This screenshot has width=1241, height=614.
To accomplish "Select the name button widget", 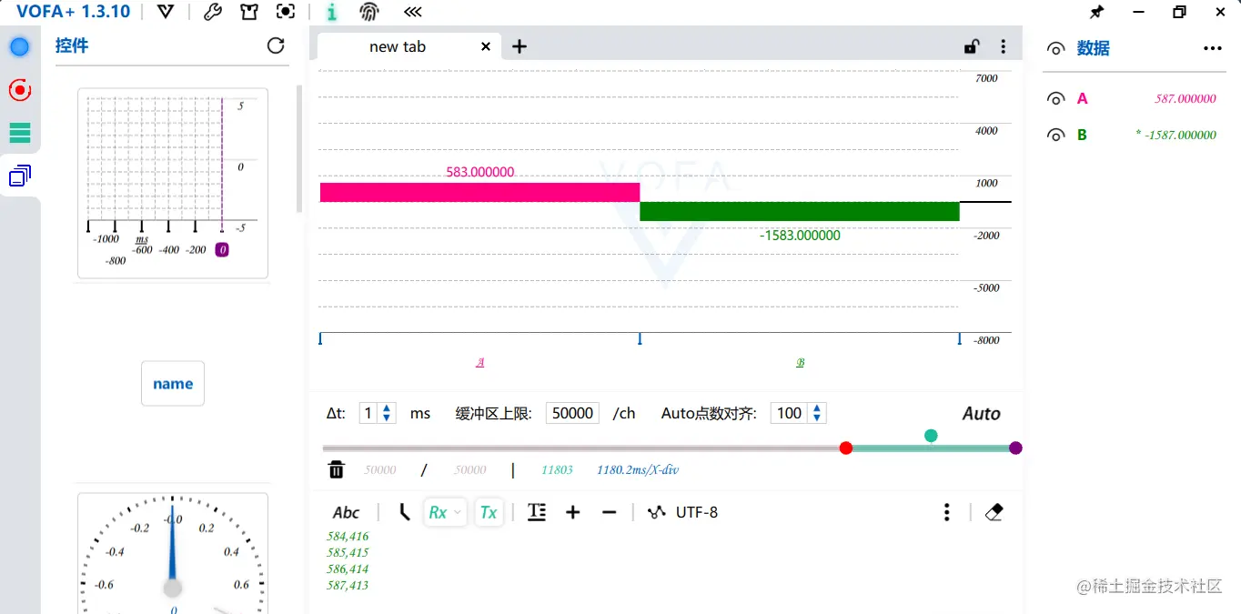I will pos(173,384).
